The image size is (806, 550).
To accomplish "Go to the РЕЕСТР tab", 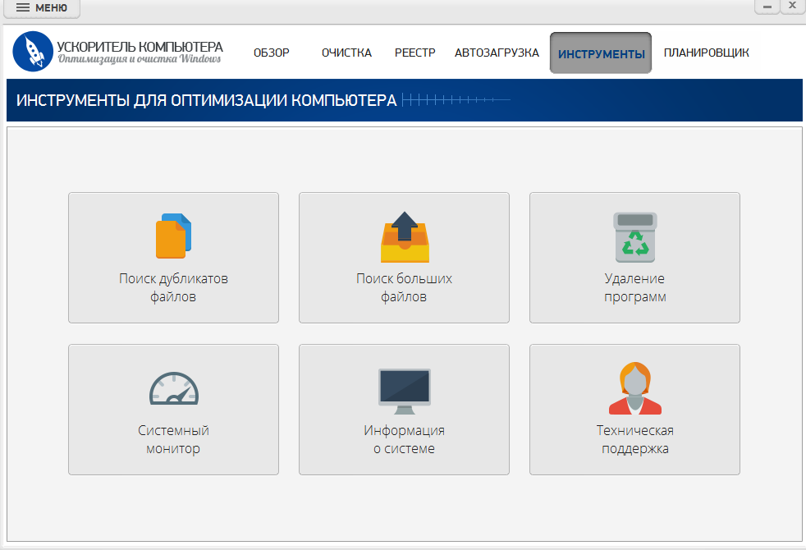I will (x=414, y=53).
